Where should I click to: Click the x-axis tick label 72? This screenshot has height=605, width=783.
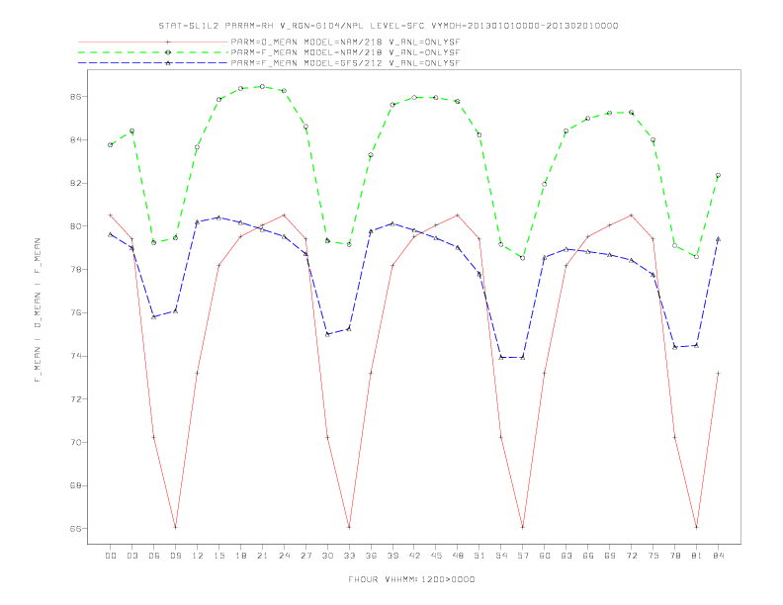coord(631,556)
